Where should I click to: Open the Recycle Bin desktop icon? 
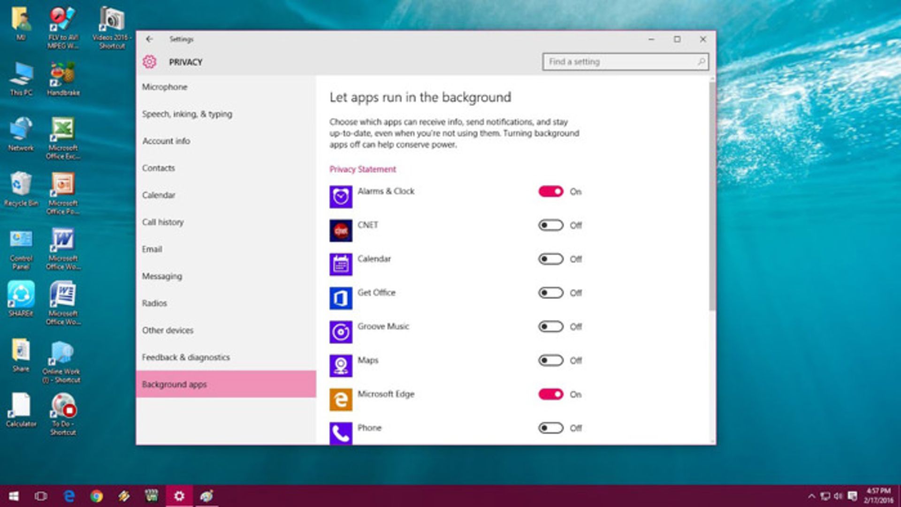tap(21, 189)
